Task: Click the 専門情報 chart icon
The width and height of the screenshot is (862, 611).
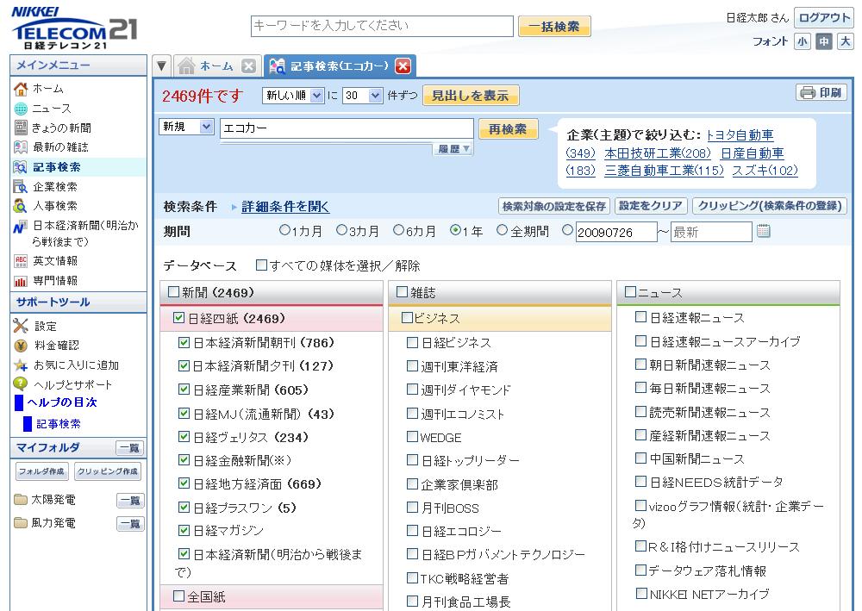Action: click(x=21, y=281)
